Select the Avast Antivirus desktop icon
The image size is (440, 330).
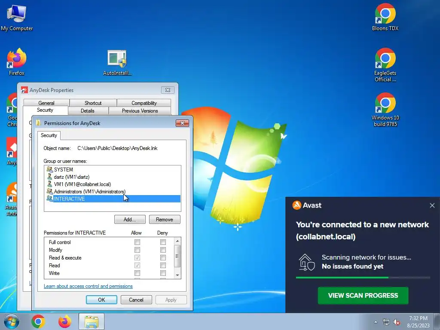pyautogui.click(x=12, y=199)
